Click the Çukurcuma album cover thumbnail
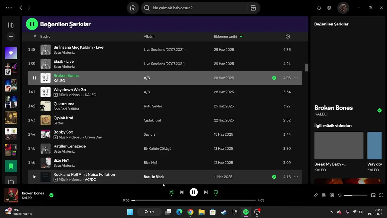Image resolution: width=387 pixels, height=218 pixels. (46, 106)
